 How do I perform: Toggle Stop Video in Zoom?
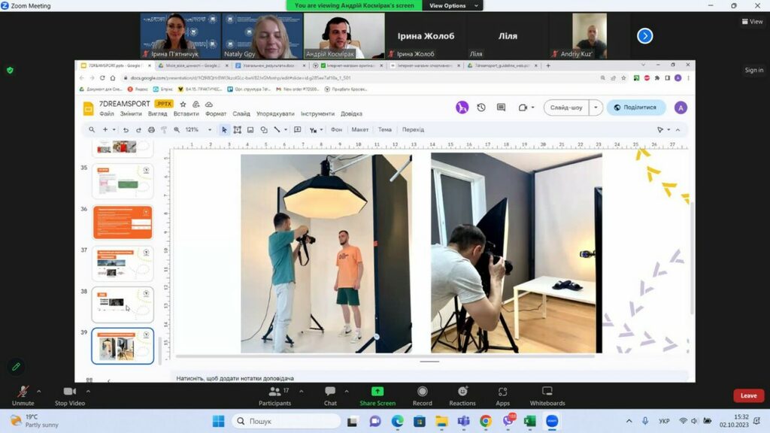70,392
